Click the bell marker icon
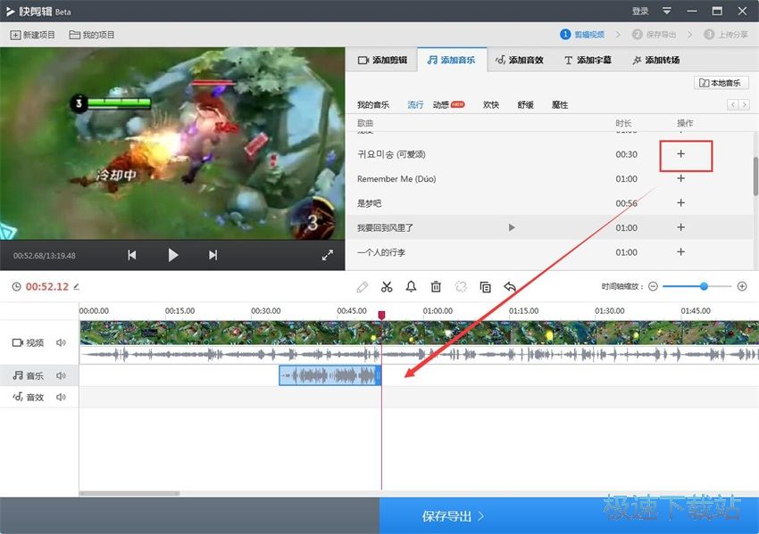Viewport: 759px width, 534px height. tap(411, 286)
